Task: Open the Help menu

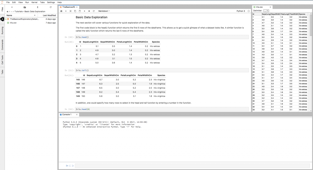Action: tap(60, 2)
